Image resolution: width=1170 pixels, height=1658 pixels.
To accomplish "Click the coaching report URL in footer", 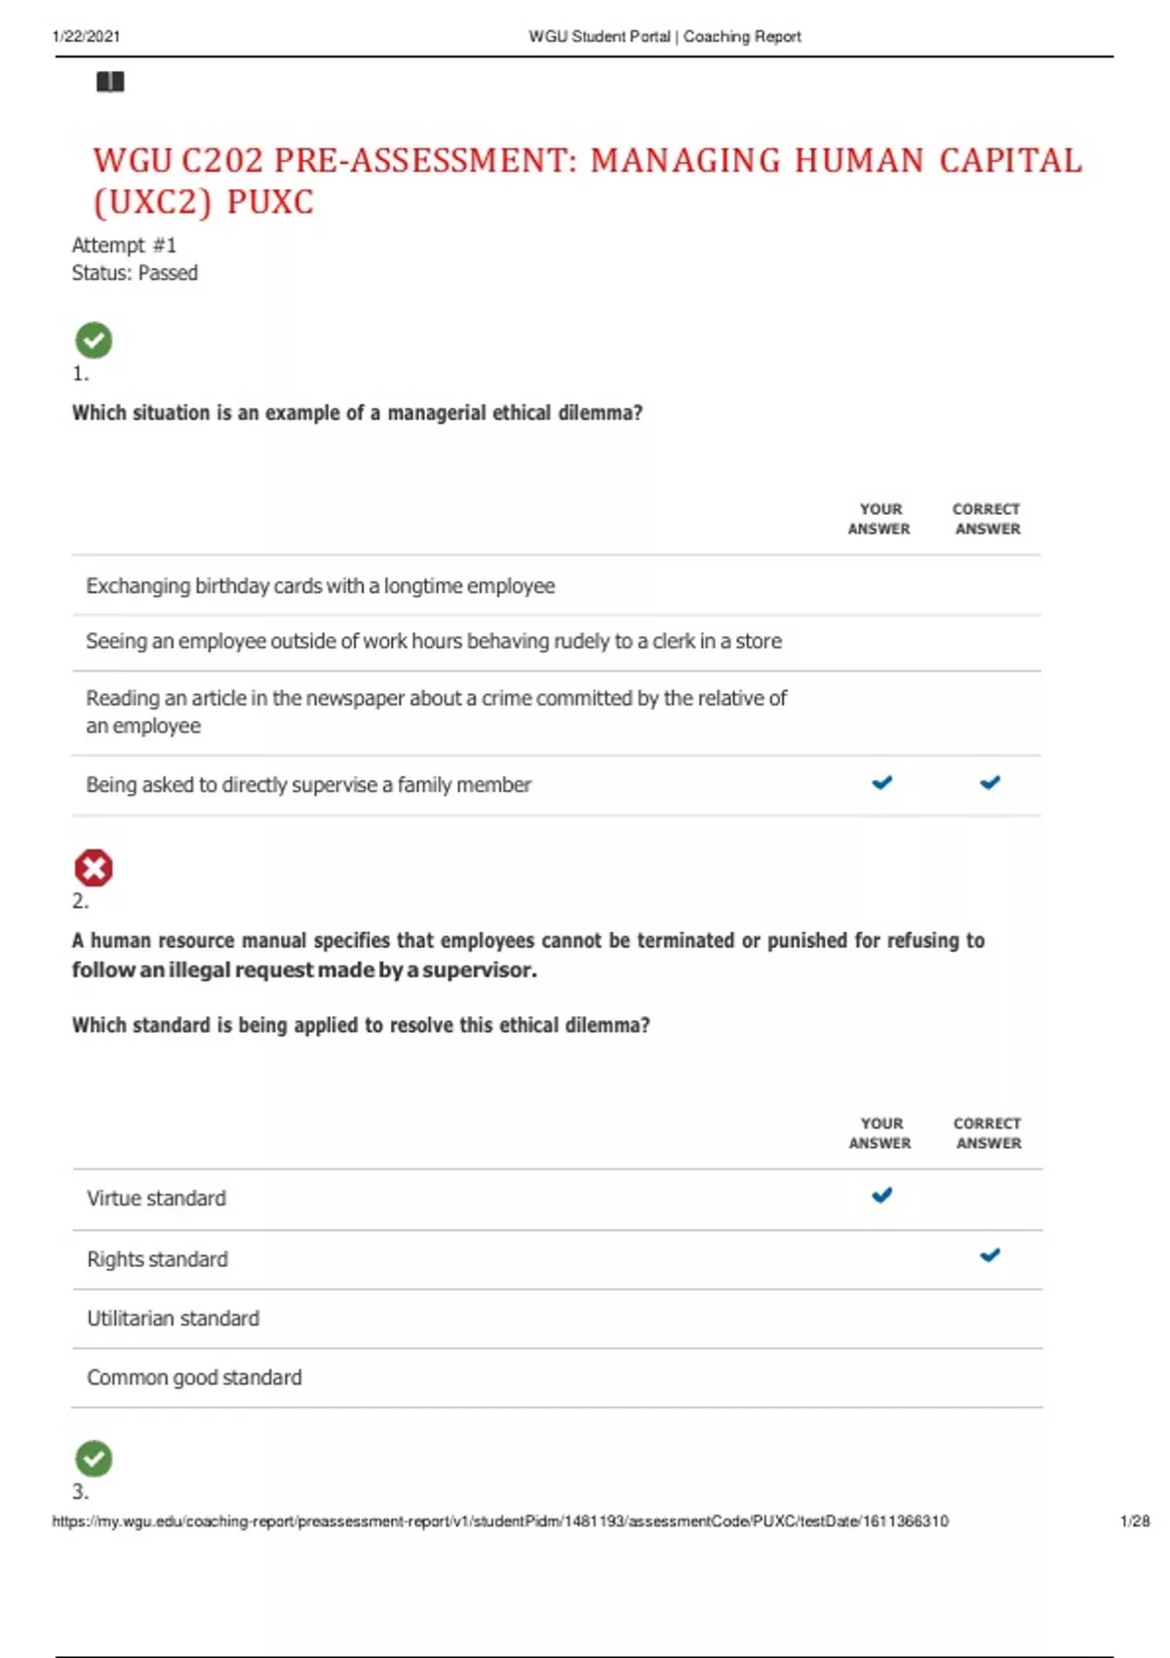I will 500,1521.
